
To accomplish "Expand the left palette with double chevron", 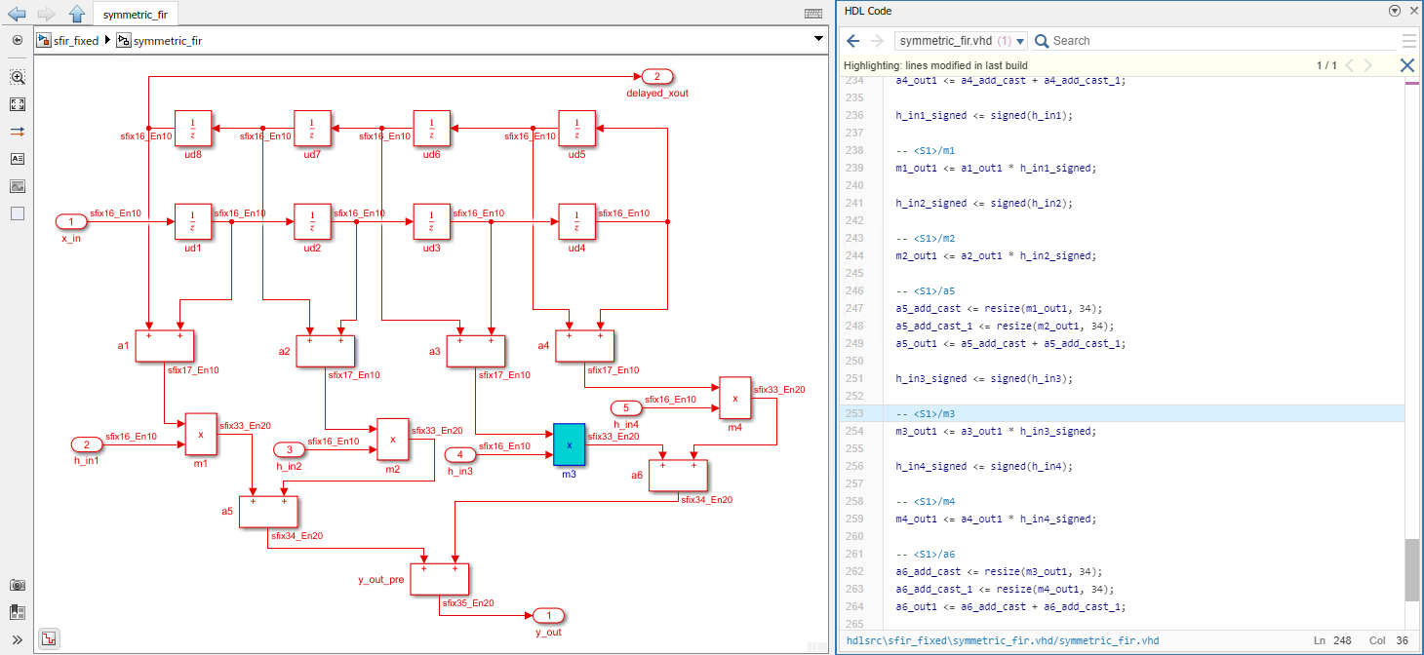I will 18,639.
